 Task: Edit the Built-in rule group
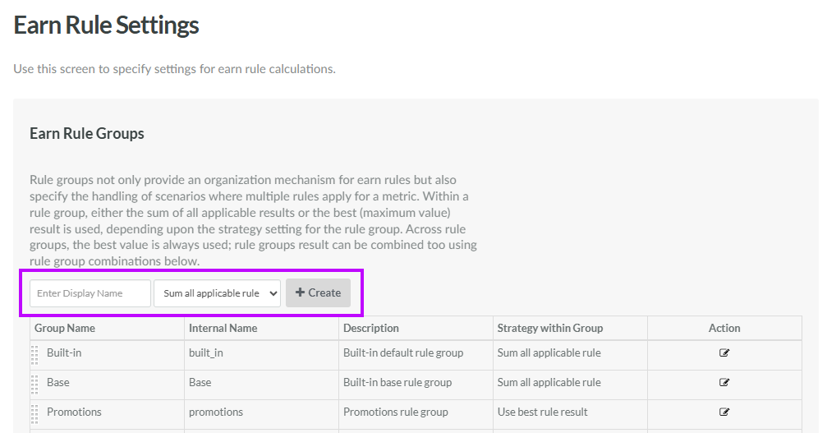coord(724,353)
